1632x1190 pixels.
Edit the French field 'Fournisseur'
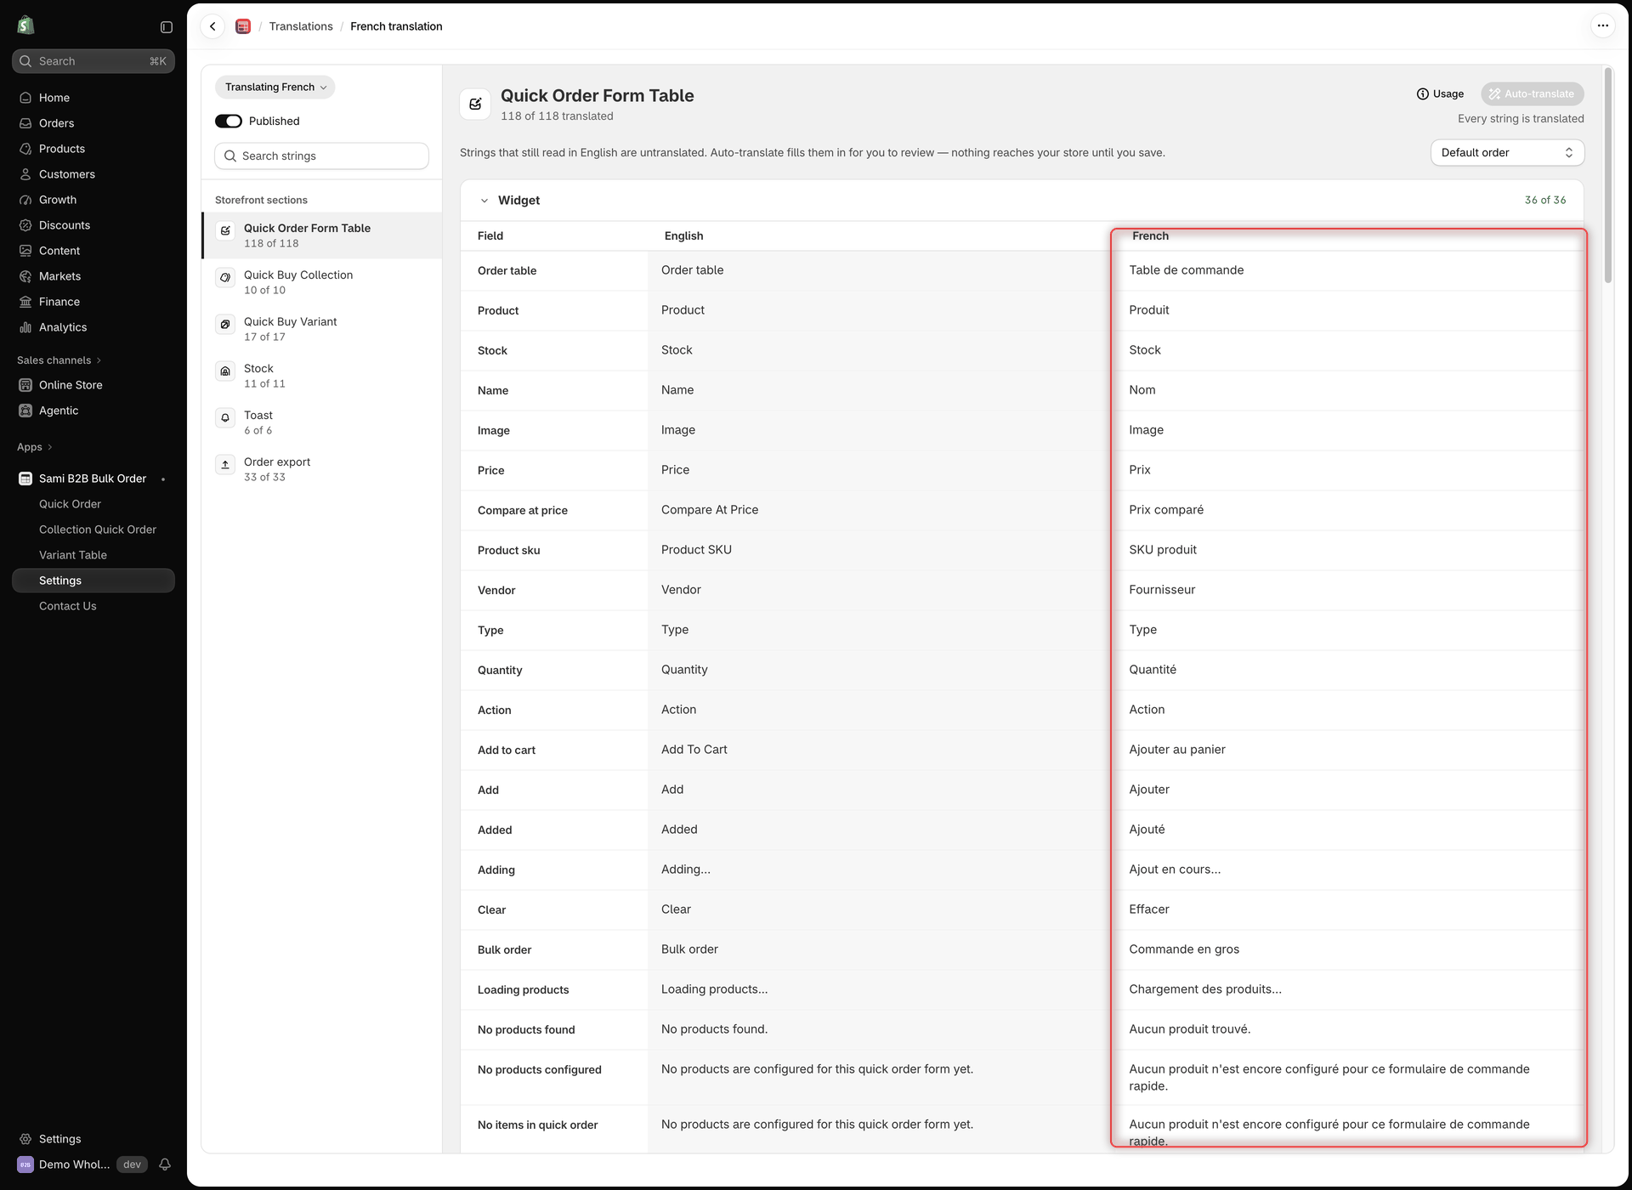tap(1347, 590)
